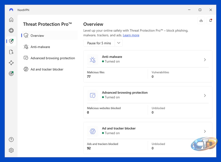This screenshot has height=162, width=221.
Task: Select Anti-malware in the left menu
Action: tap(49, 47)
